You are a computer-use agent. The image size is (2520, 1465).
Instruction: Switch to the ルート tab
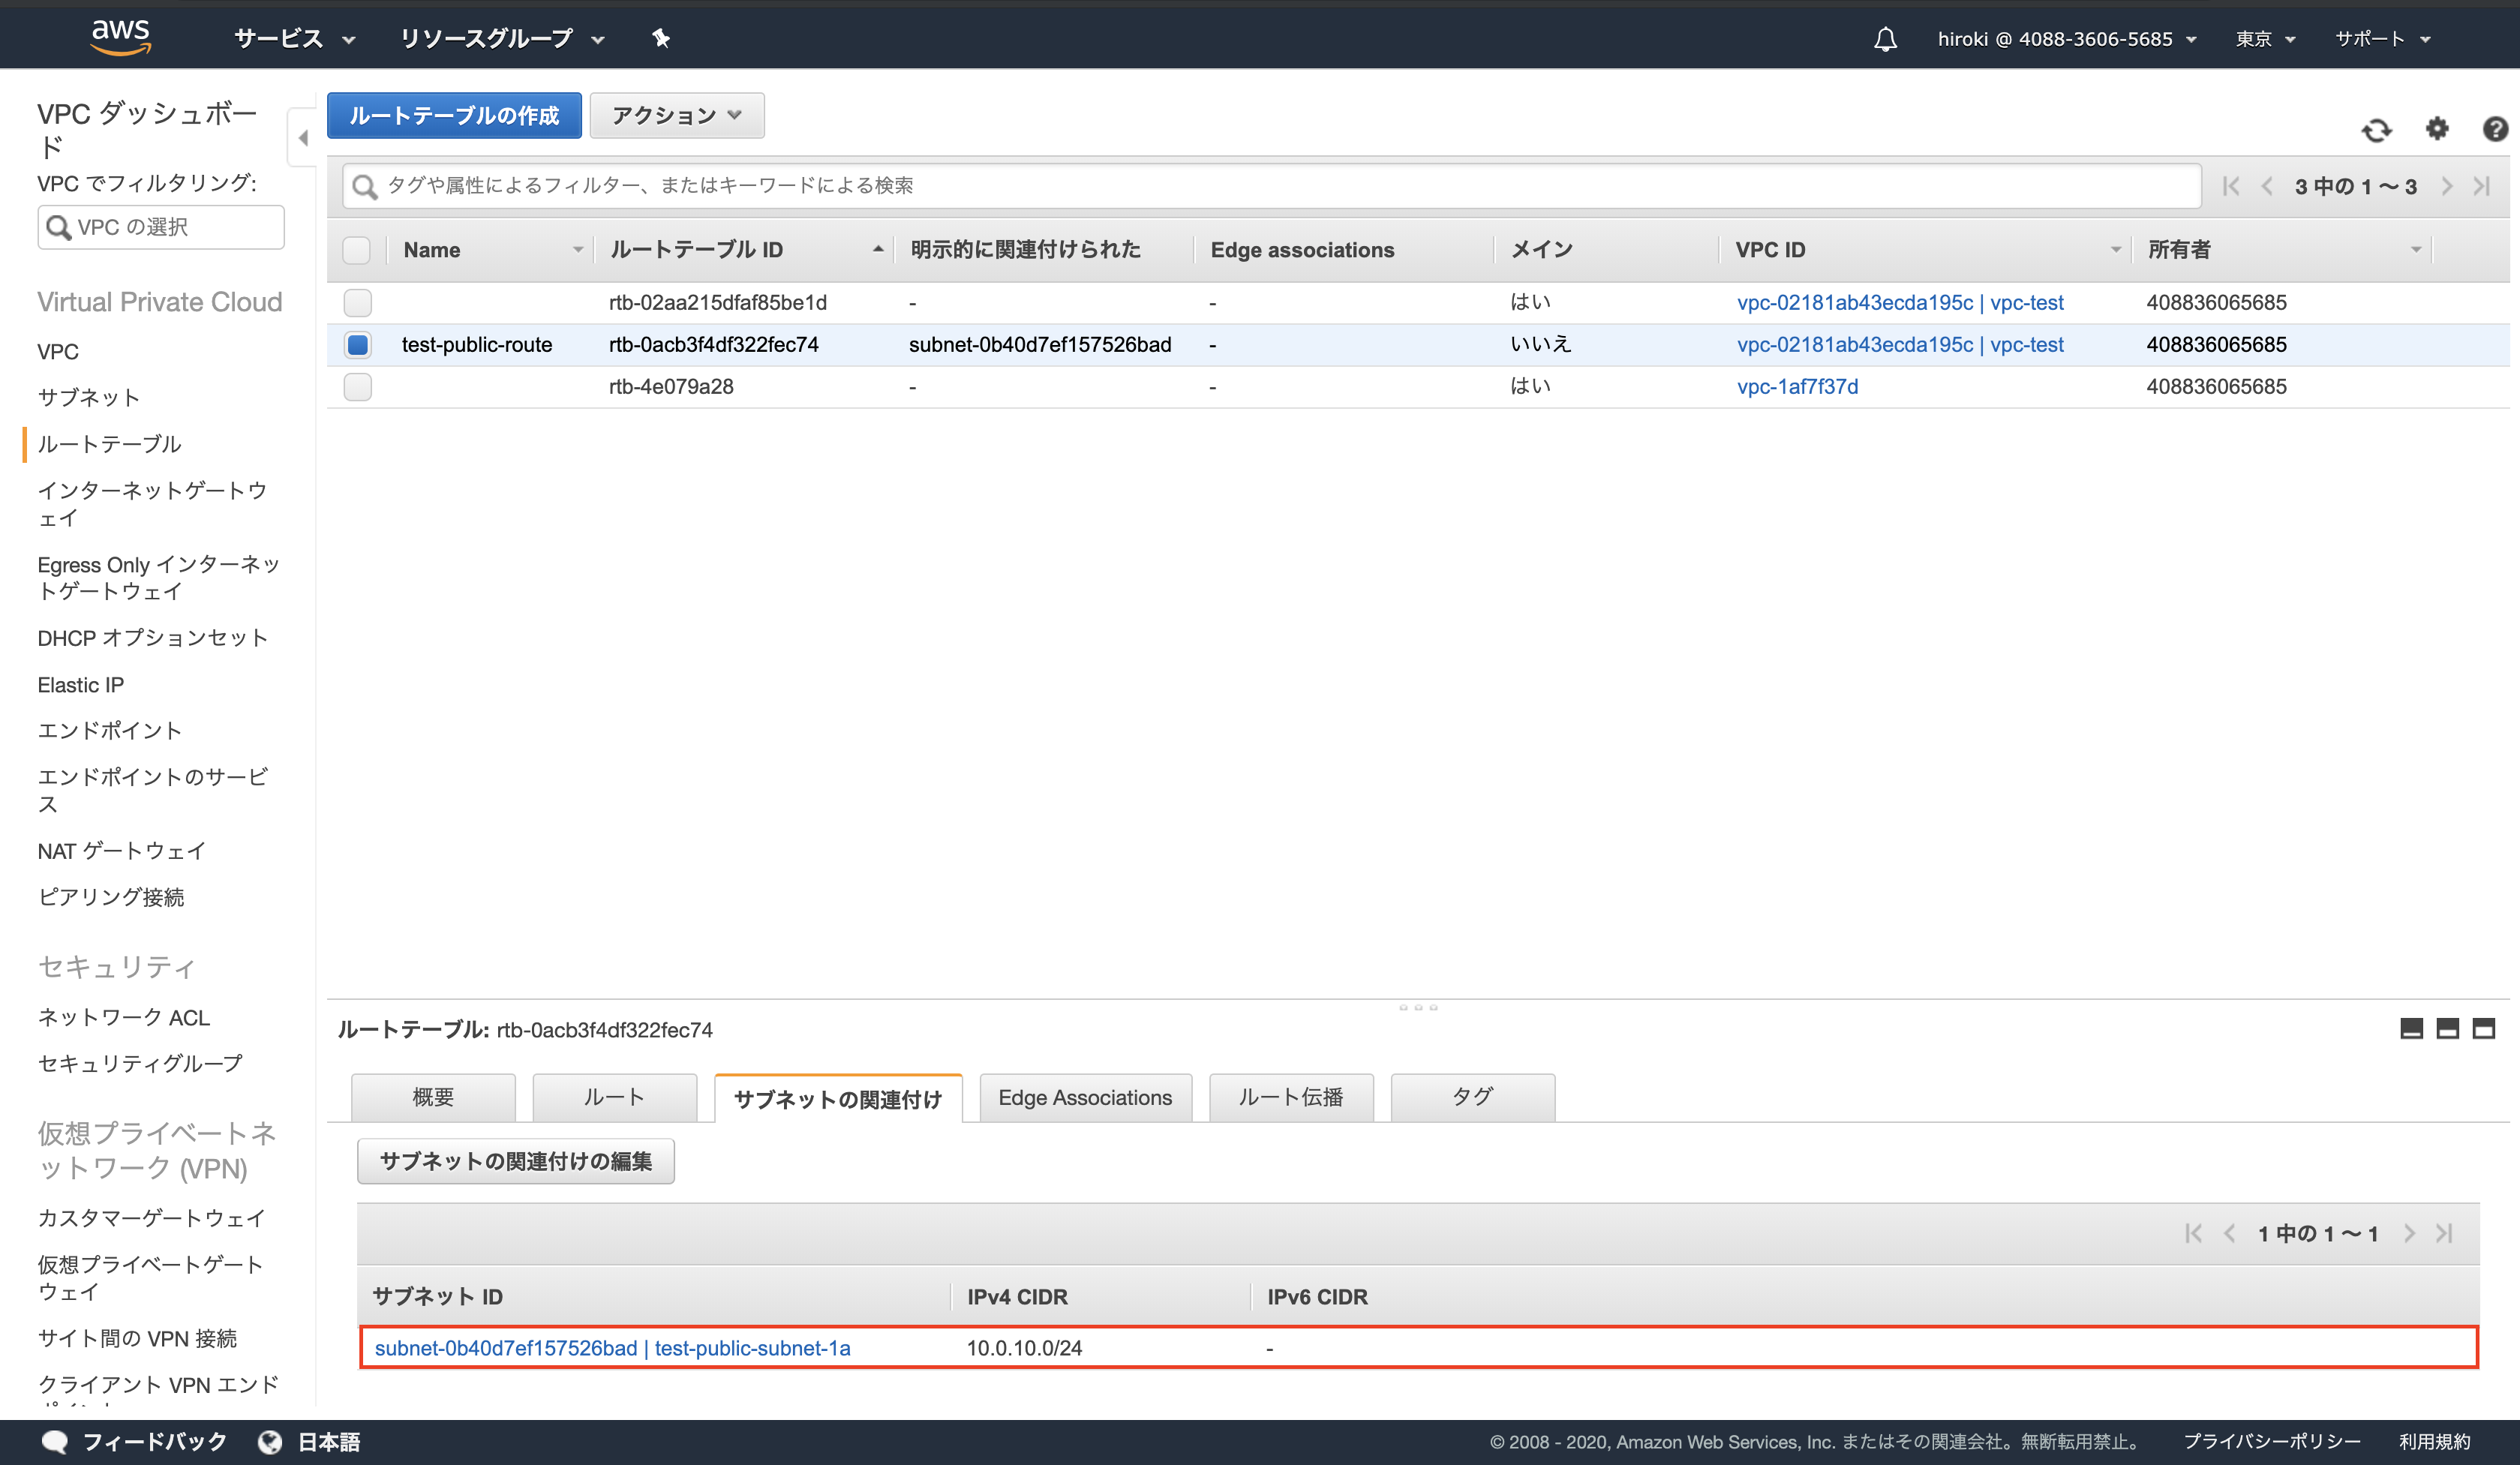pyautogui.click(x=613, y=1097)
